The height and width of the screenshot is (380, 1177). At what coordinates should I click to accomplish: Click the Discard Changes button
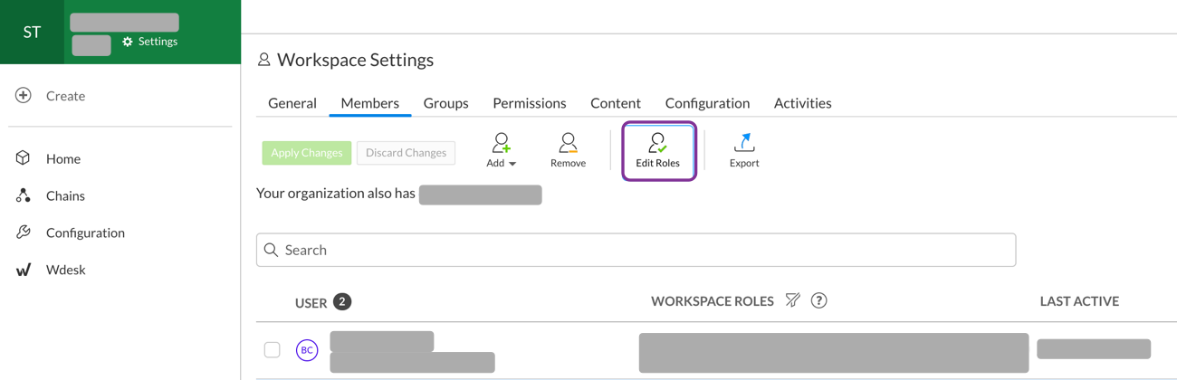(x=406, y=153)
